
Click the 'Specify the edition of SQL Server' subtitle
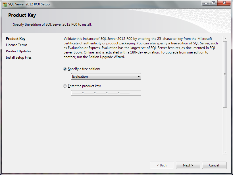(x=52, y=24)
